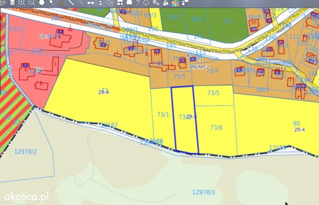Viewport: 319px width, 205px height.
Task: Click parcel label 86/8
Action: [x=255, y=17]
